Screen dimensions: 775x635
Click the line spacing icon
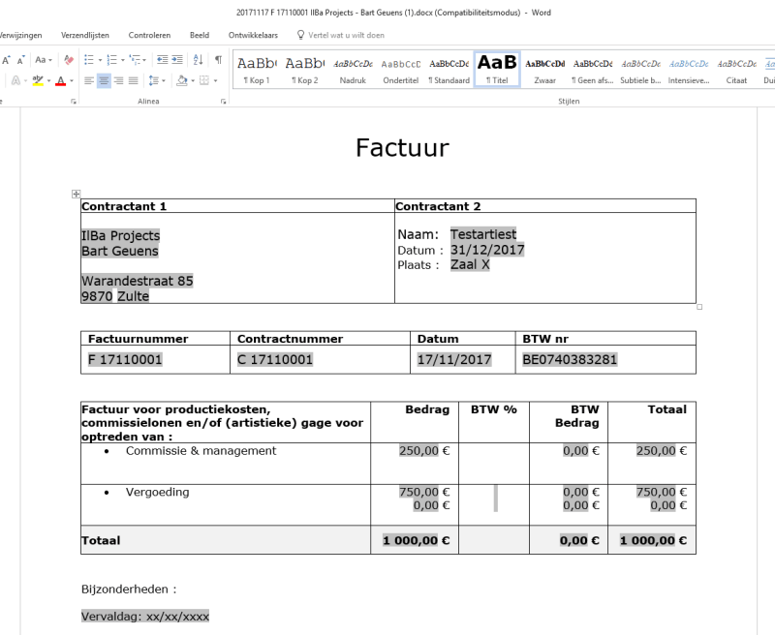click(154, 80)
